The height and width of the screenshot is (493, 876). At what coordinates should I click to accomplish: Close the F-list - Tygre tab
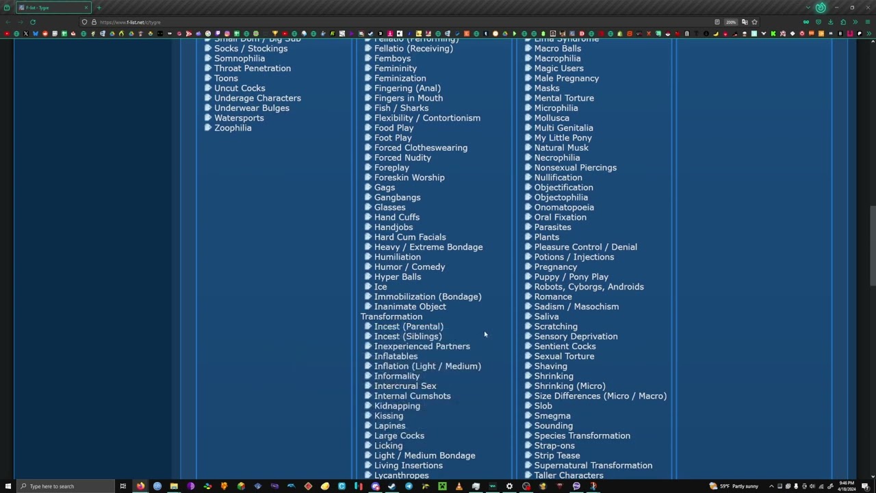click(86, 8)
